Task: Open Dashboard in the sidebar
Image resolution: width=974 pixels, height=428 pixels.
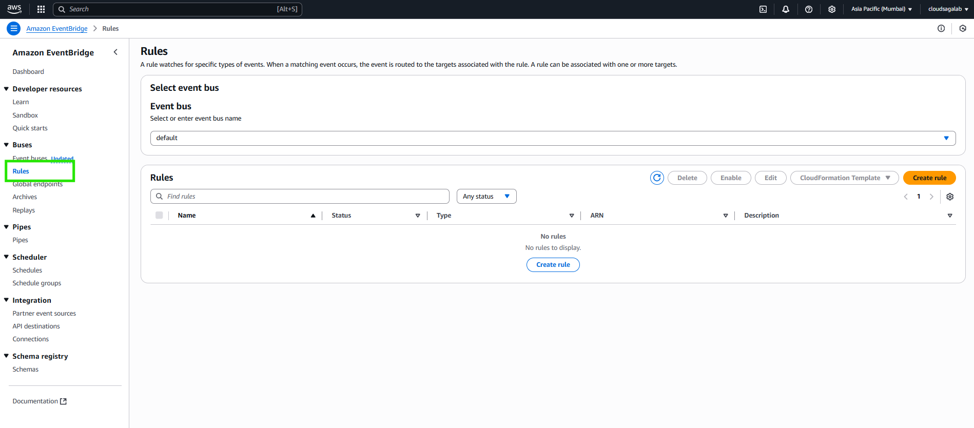Action: coord(28,71)
